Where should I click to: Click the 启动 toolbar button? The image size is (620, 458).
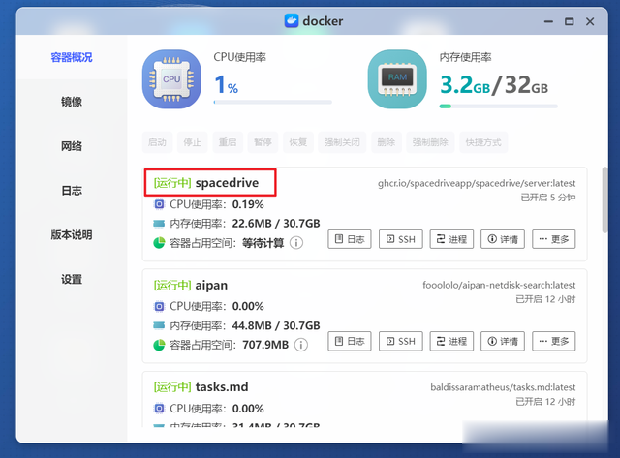(x=157, y=142)
